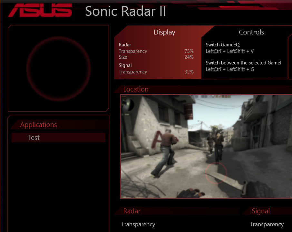
Task: Click the radar circle preview
Action: point(58,69)
